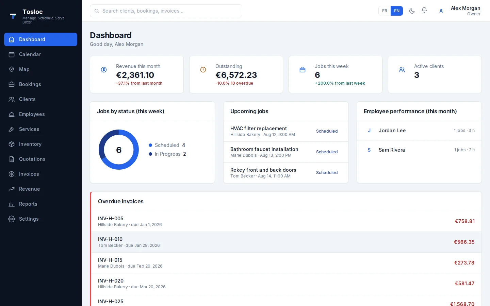Click the Jobs this week briefcase icon
Viewport: 490px width, 306px height.
click(x=303, y=70)
